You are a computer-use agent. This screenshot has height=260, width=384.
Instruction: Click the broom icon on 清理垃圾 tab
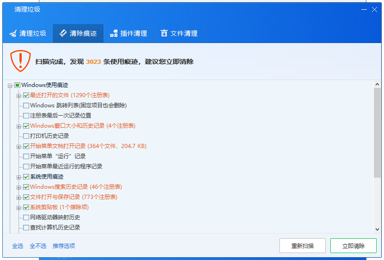click(x=13, y=33)
